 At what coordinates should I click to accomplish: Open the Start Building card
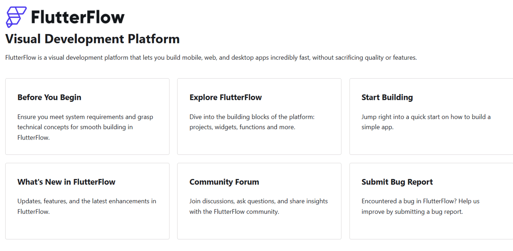431,116
